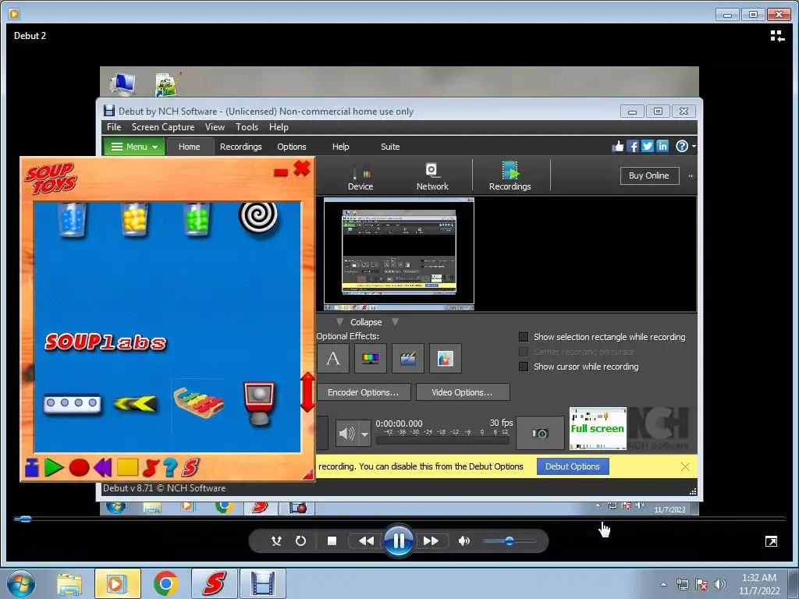Open the audio dropdown arrow beside speaker
The image size is (799, 599).
tap(364, 434)
